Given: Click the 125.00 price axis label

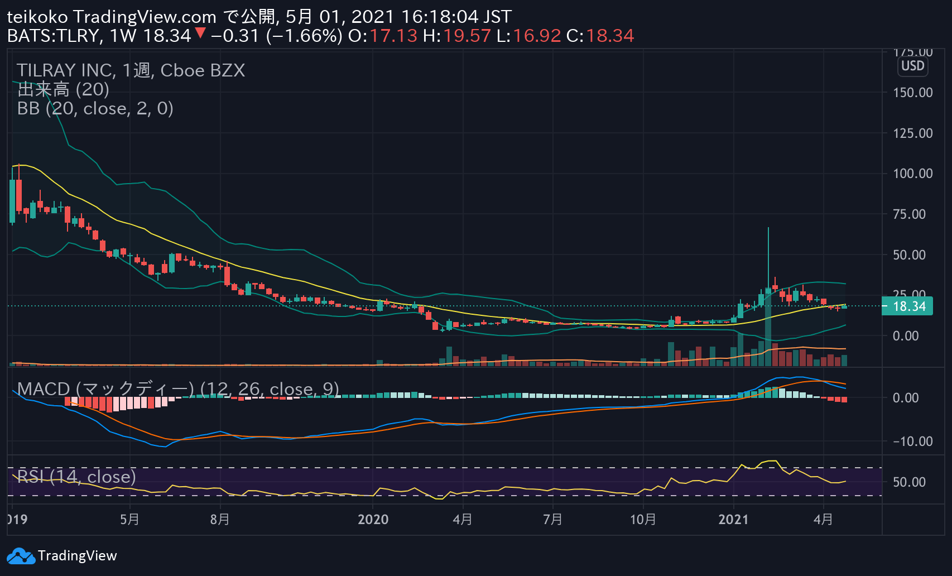Looking at the screenshot, I should point(912,133).
